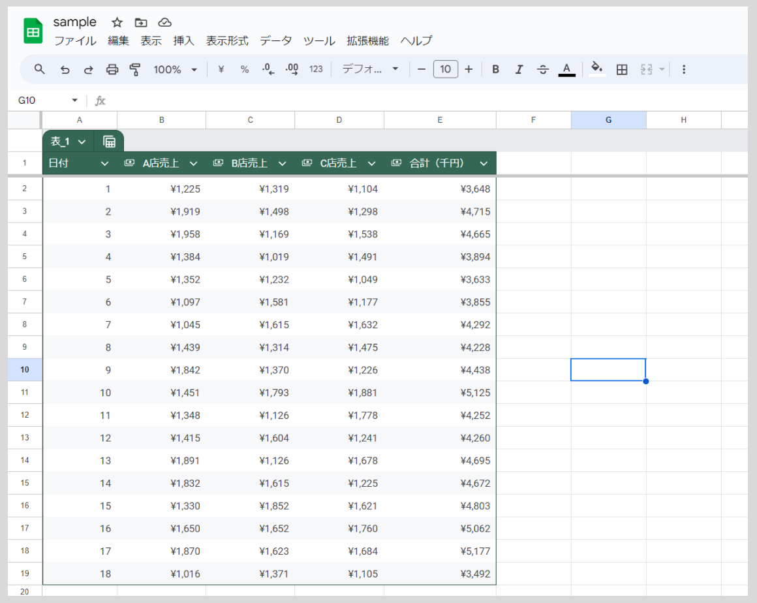This screenshot has width=757, height=603.
Task: Open the 日付 column filter dropdown
Action: tap(104, 164)
